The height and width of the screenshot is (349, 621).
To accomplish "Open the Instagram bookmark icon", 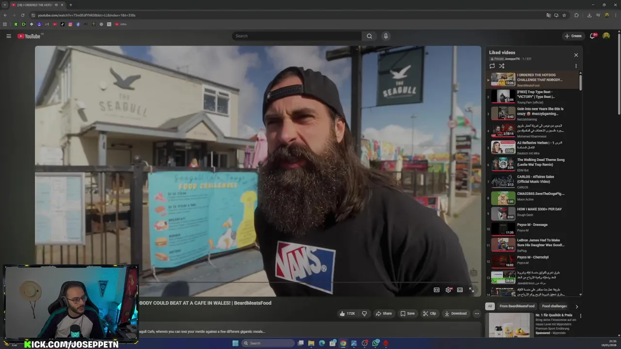I will coord(70,24).
